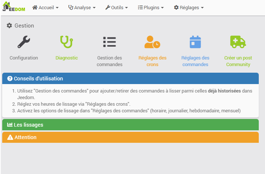The height and width of the screenshot is (174, 265).
Task: Click the bar chart icon in Les lissages
Action: tap(10, 124)
